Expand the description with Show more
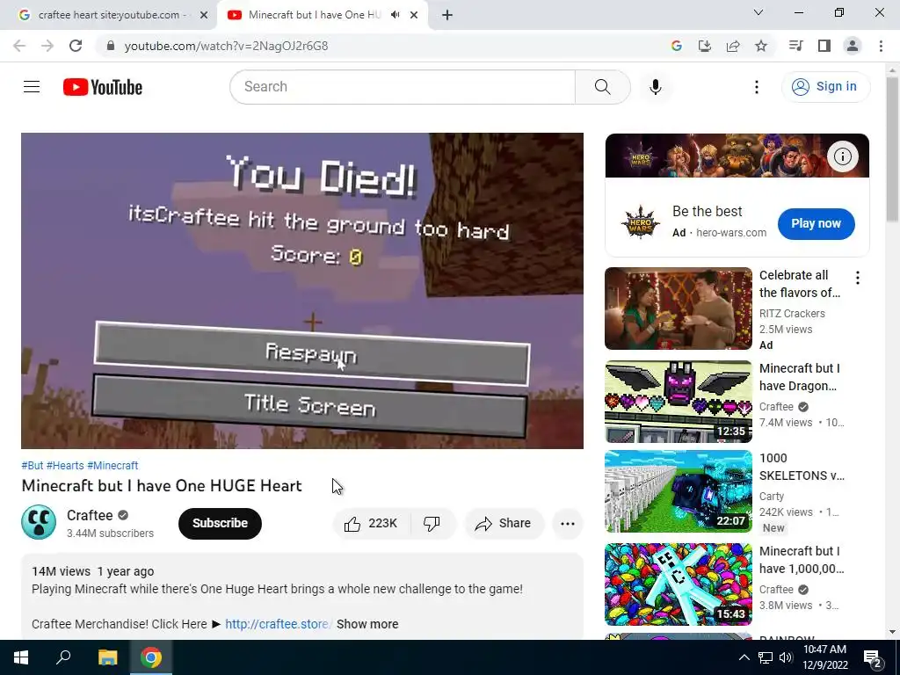Viewport: 900px width, 675px height. click(367, 624)
